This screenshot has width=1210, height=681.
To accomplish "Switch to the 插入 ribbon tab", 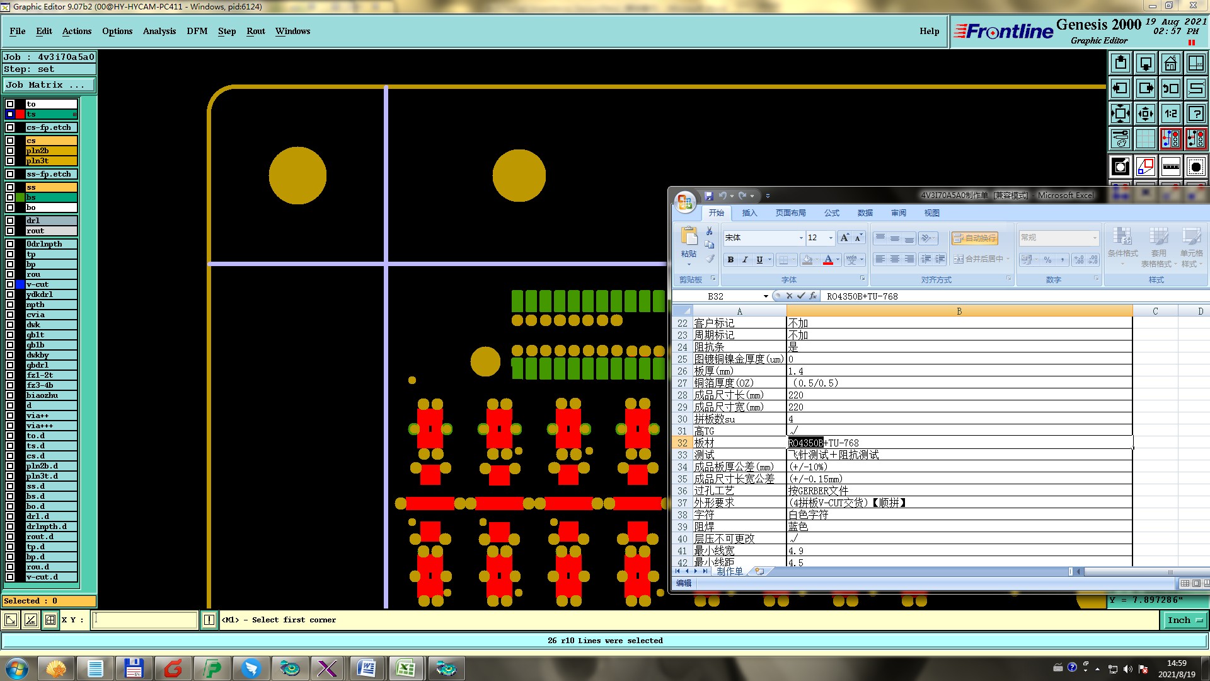I will pos(749,213).
